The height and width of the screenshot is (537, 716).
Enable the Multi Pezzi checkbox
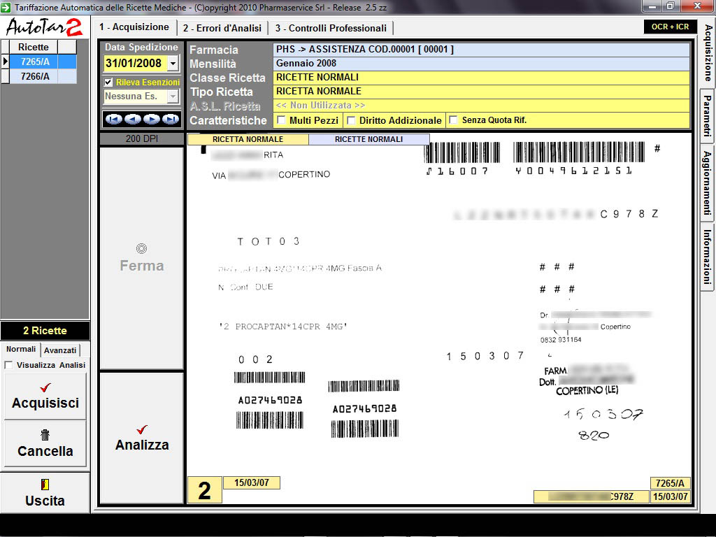[x=281, y=120]
